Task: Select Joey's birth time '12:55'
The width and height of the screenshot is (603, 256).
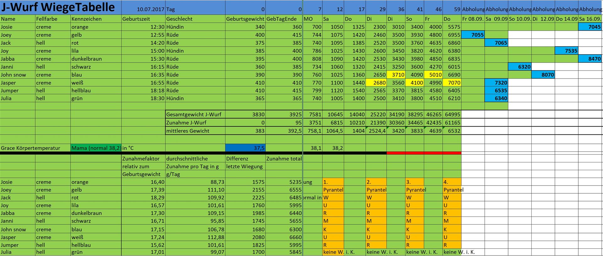Action: pyautogui.click(x=144, y=35)
